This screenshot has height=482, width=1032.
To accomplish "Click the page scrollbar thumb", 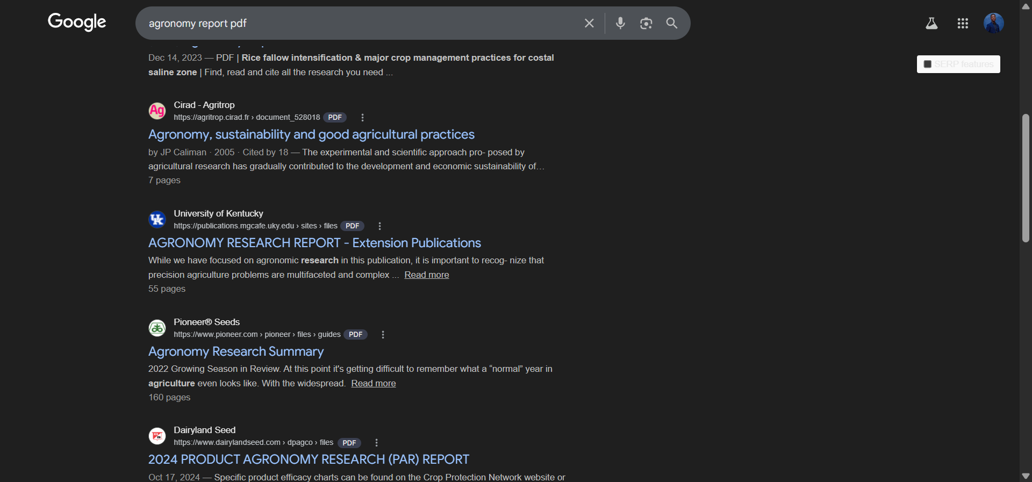I will tap(1026, 178).
